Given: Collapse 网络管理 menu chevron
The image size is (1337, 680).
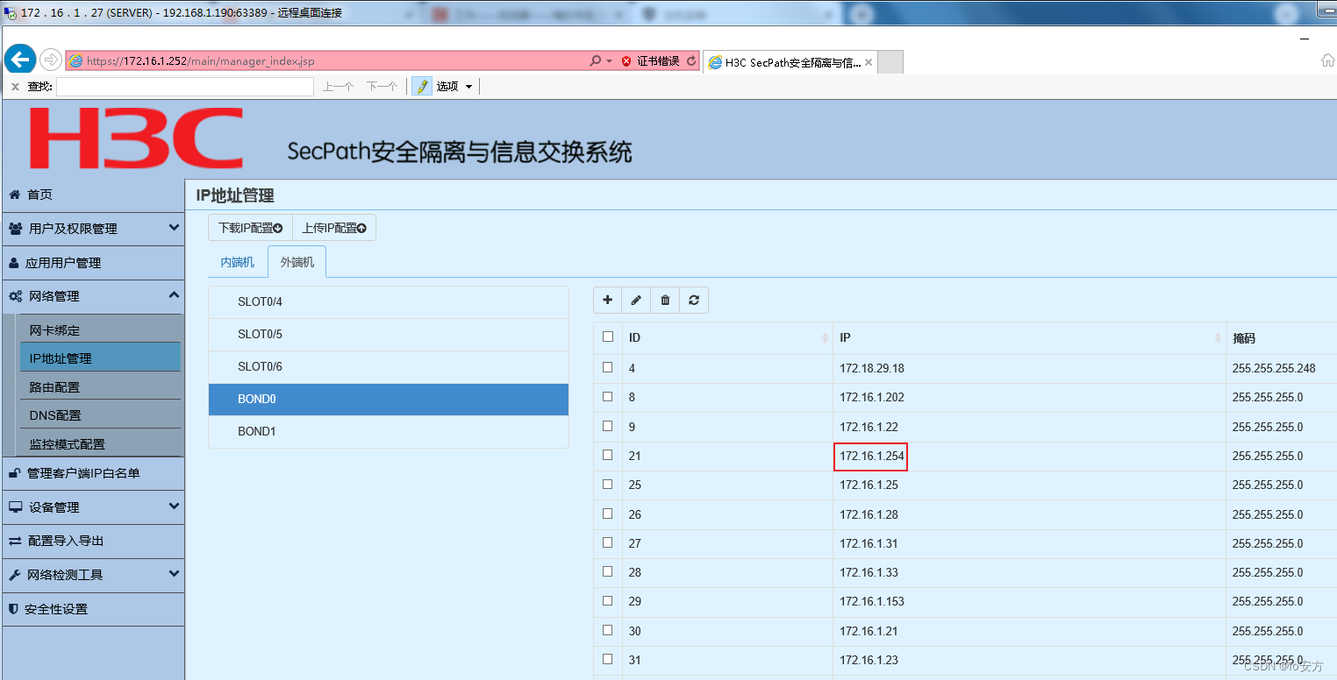Looking at the screenshot, I should click(174, 296).
